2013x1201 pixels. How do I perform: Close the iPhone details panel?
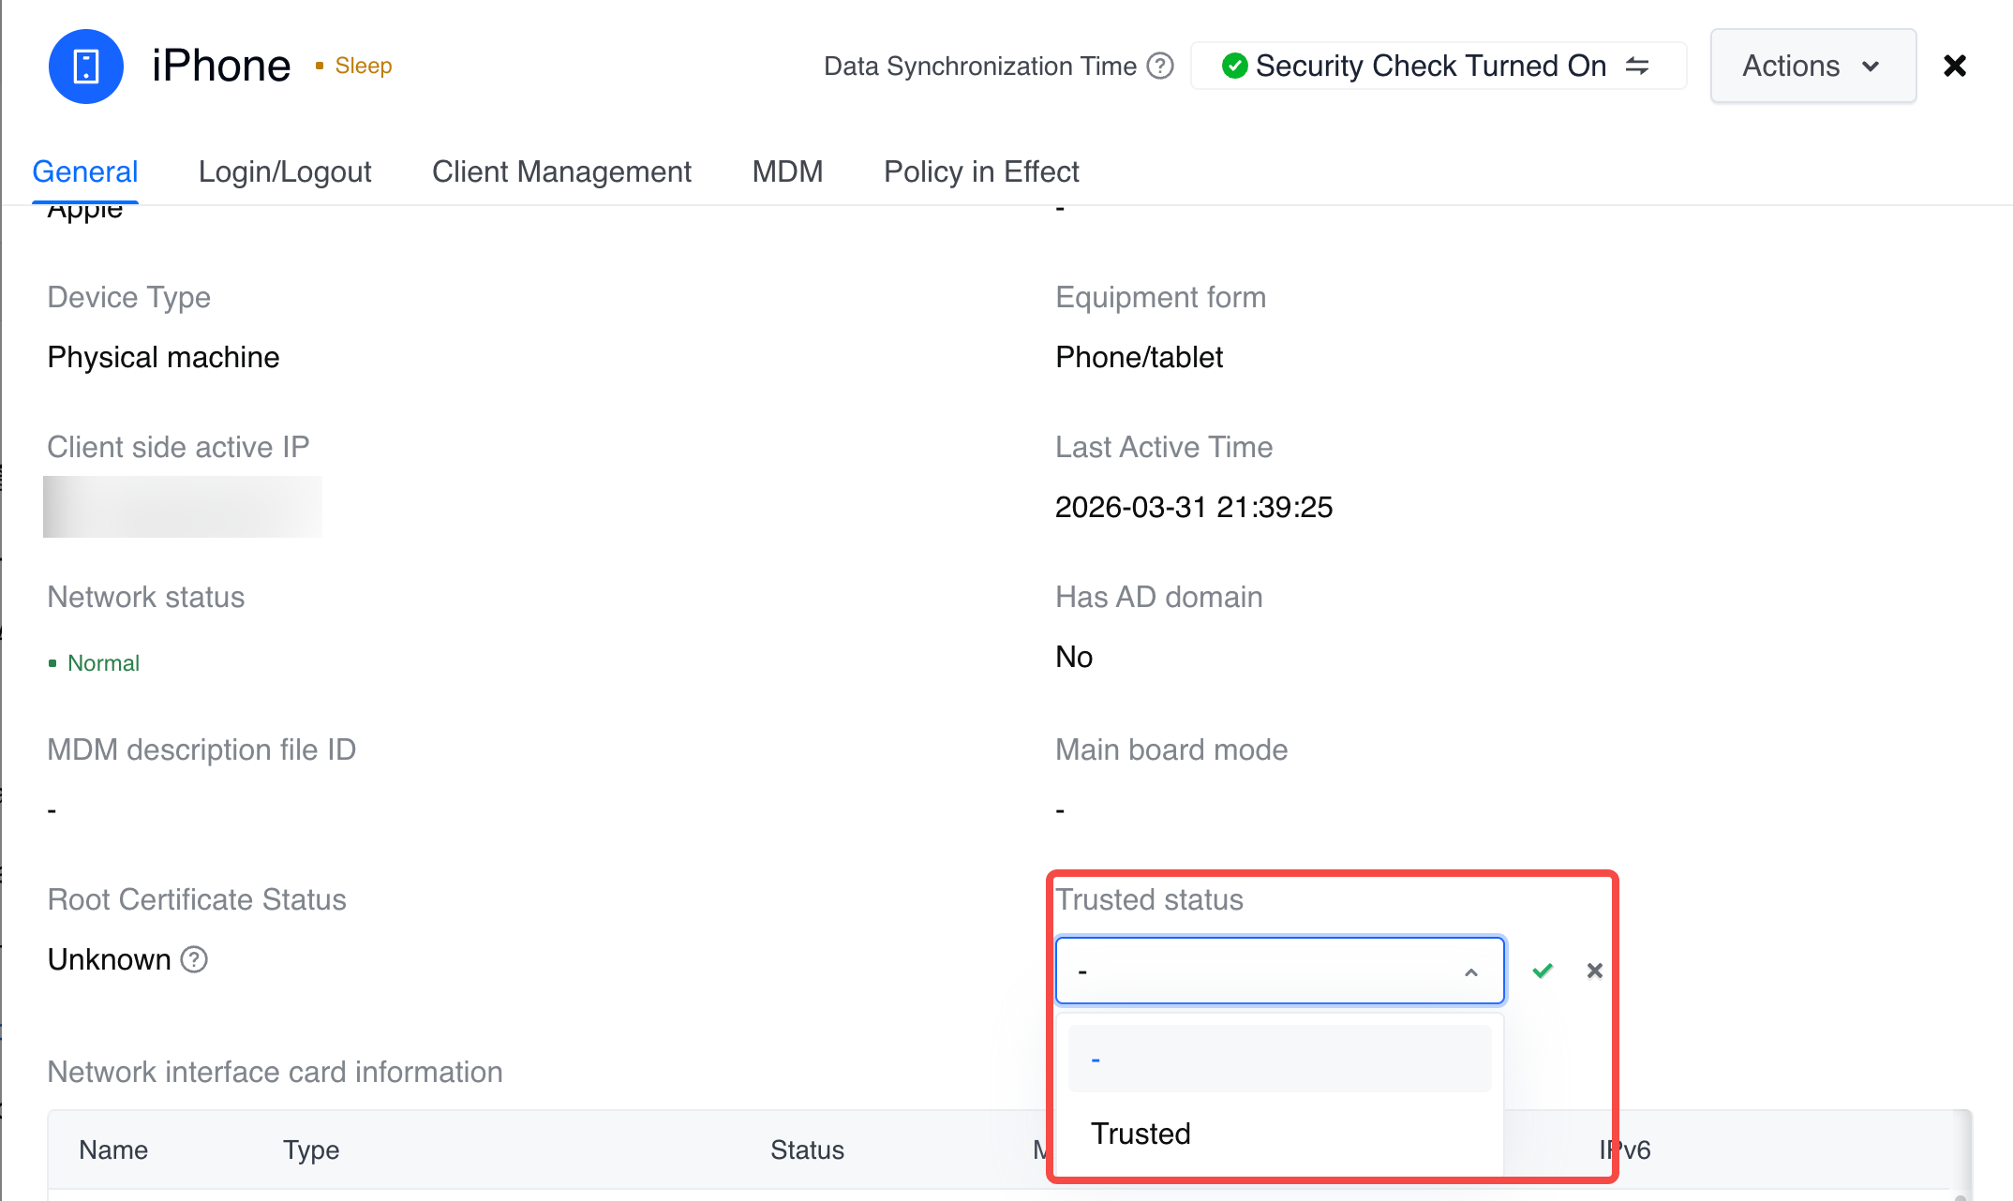tap(1954, 67)
